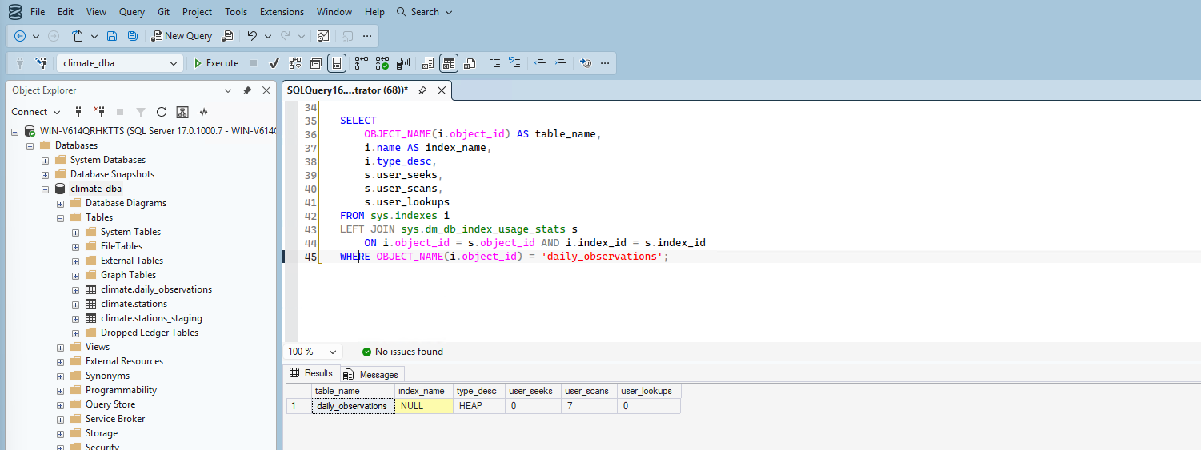This screenshot has width=1201, height=450.
Task: Toggle Results to Grid button
Action: (449, 63)
